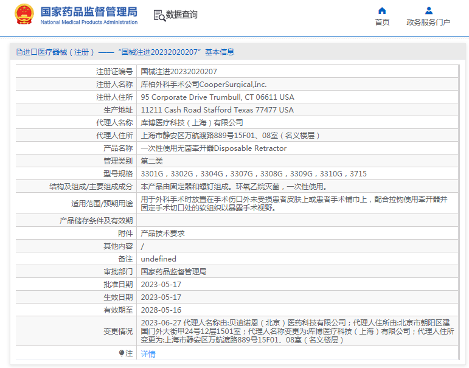The width and height of the screenshot is (469, 368).
Task: Open 政务服务门户 portal link
Action: click(428, 22)
